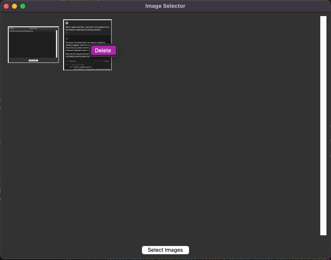Click tiny Select Images button inside first thumbnail
Image resolution: width=331 pixels, height=260 pixels.
[33, 60]
